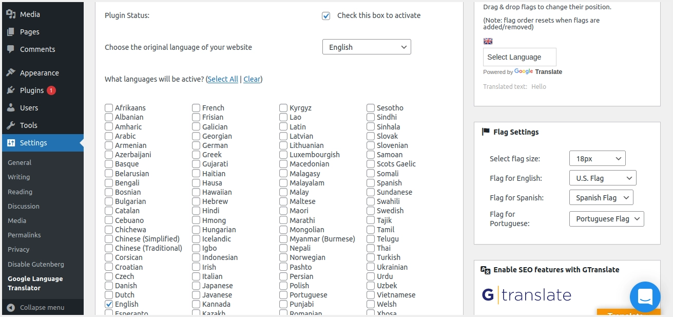Viewport: 673px width, 317px height.
Task: Click the Flag Settings heading flag icon
Action: 486,132
